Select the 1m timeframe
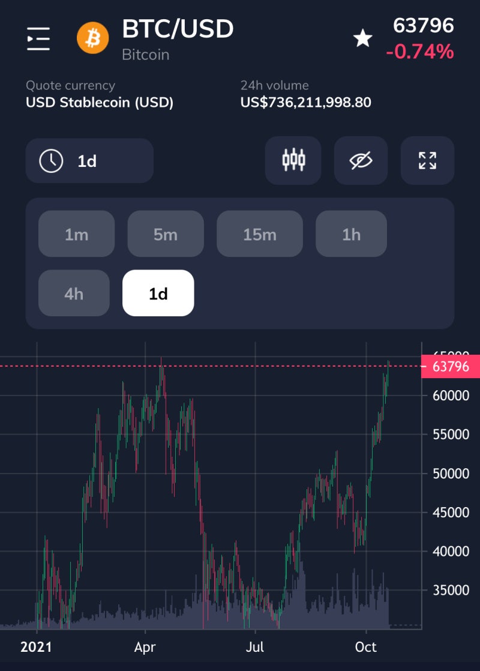Viewport: 480px width, 671px height. coord(76,234)
